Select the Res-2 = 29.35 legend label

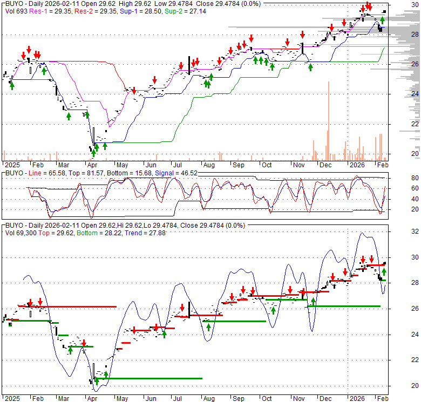click(x=96, y=11)
